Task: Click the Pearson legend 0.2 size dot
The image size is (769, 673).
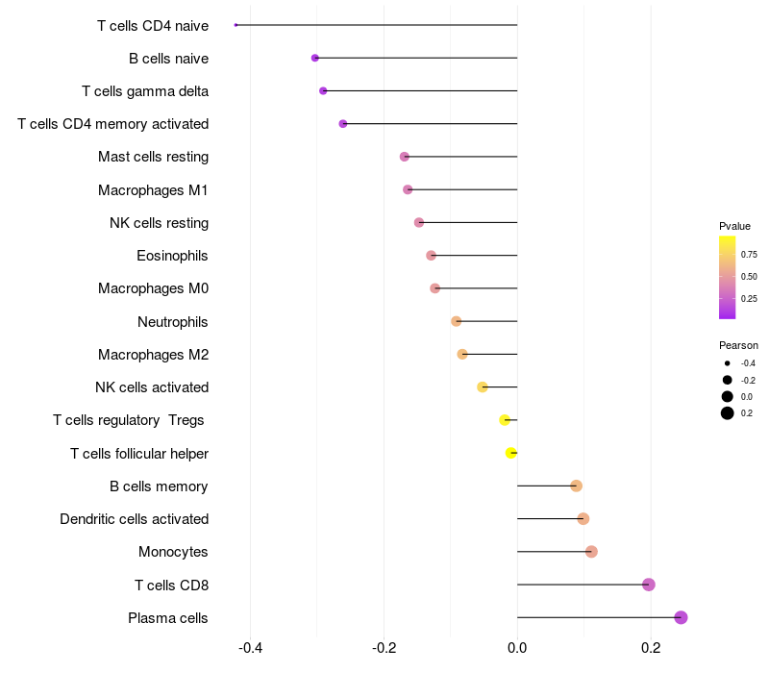Action: click(727, 413)
